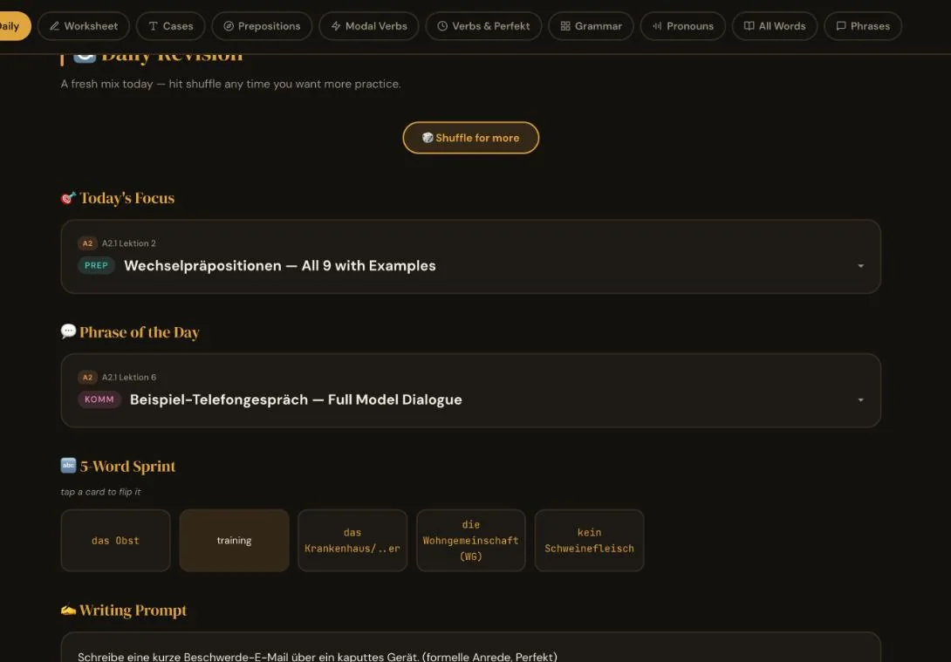951x662 pixels.
Task: Click the PREP tag on Wechselpräpositionen card
Action: (97, 265)
